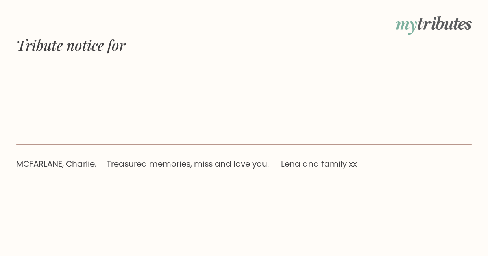
Task: Click the mytributes logo
Action: click(434, 24)
